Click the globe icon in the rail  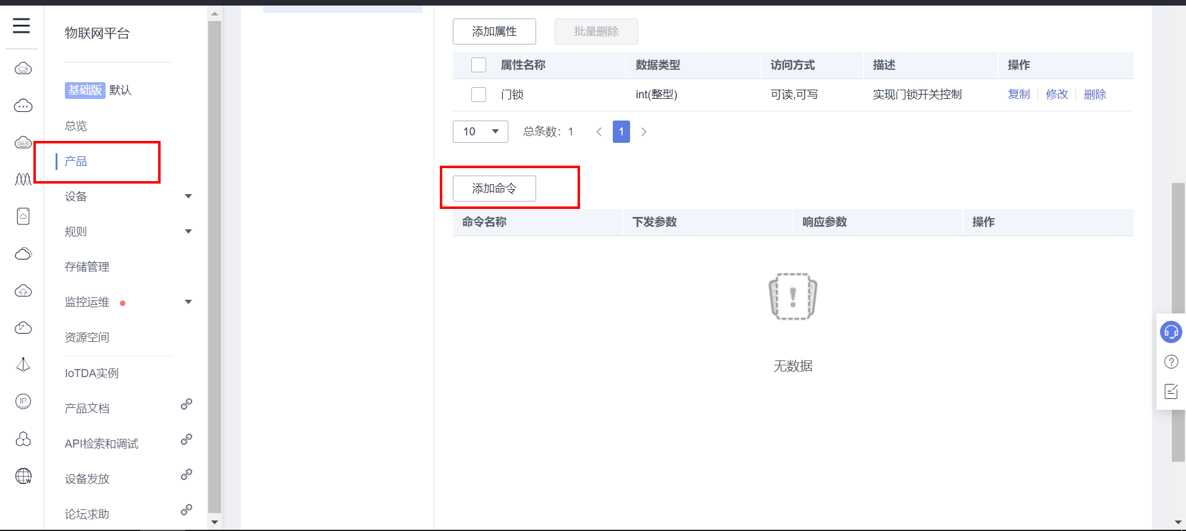[23, 476]
